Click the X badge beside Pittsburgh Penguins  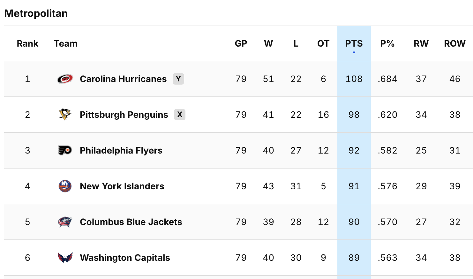pos(180,115)
